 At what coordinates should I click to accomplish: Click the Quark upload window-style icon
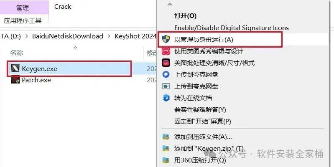coord(166,86)
